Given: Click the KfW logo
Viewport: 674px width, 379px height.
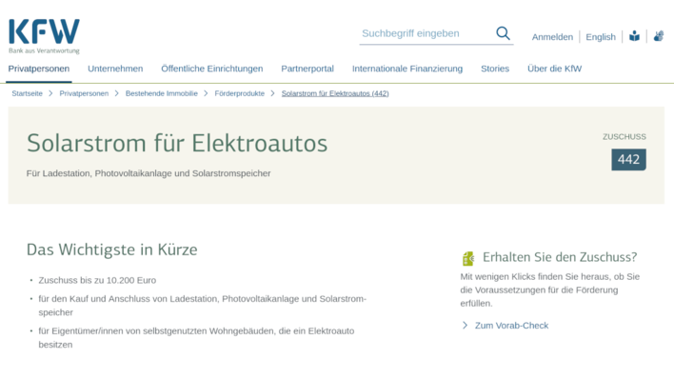Looking at the screenshot, I should point(44,36).
